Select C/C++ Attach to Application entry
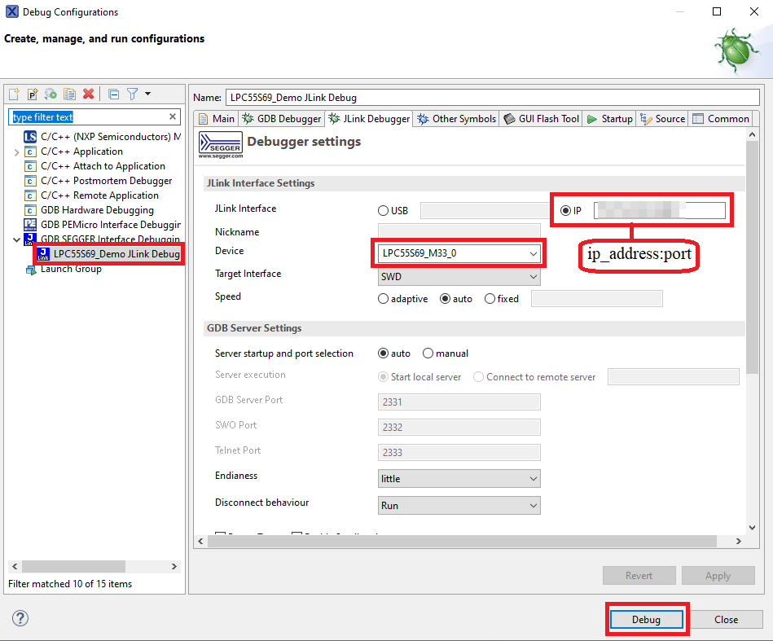773x641 pixels. [x=94, y=166]
